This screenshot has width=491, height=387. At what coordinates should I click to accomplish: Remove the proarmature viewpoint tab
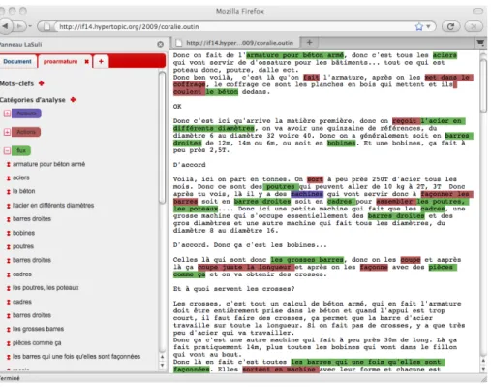click(x=86, y=61)
